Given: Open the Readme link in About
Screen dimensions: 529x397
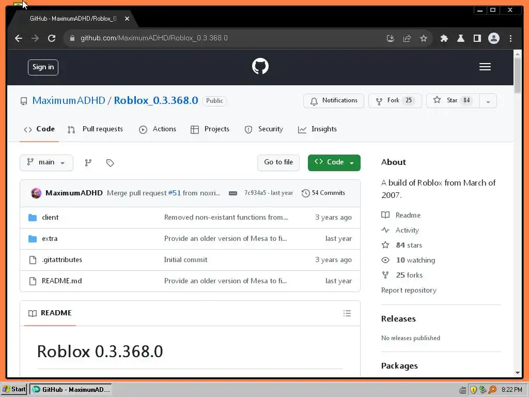Looking at the screenshot, I should coord(401,216).
